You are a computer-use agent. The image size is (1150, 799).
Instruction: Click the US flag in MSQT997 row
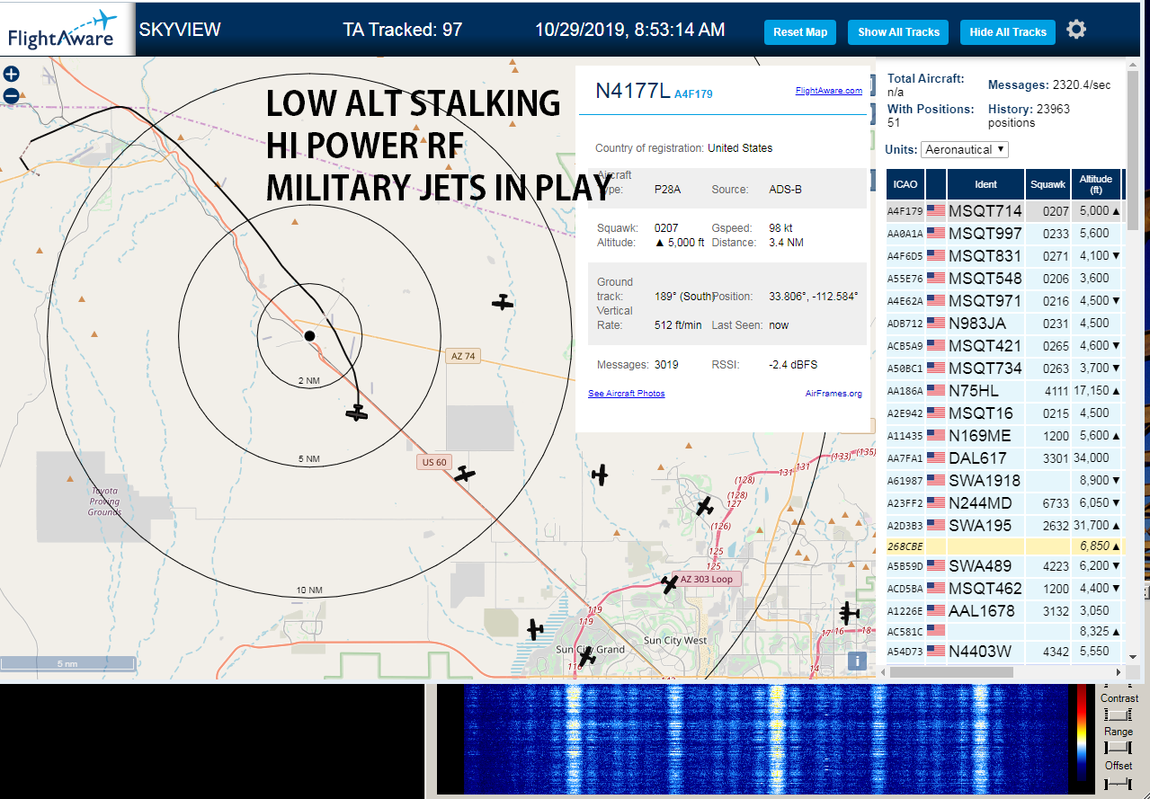(x=936, y=233)
